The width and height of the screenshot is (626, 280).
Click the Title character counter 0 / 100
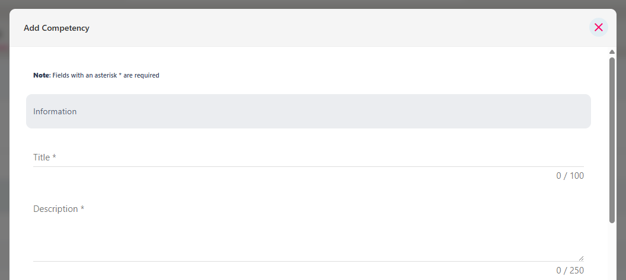click(570, 176)
